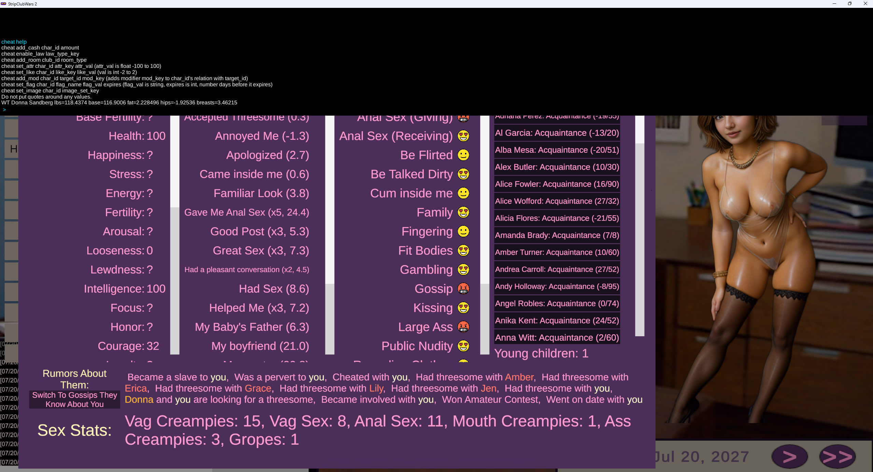Image resolution: width=873 pixels, height=472 pixels.
Task: Click the StripClubWars 2 title bar icon
Action: click(4, 4)
